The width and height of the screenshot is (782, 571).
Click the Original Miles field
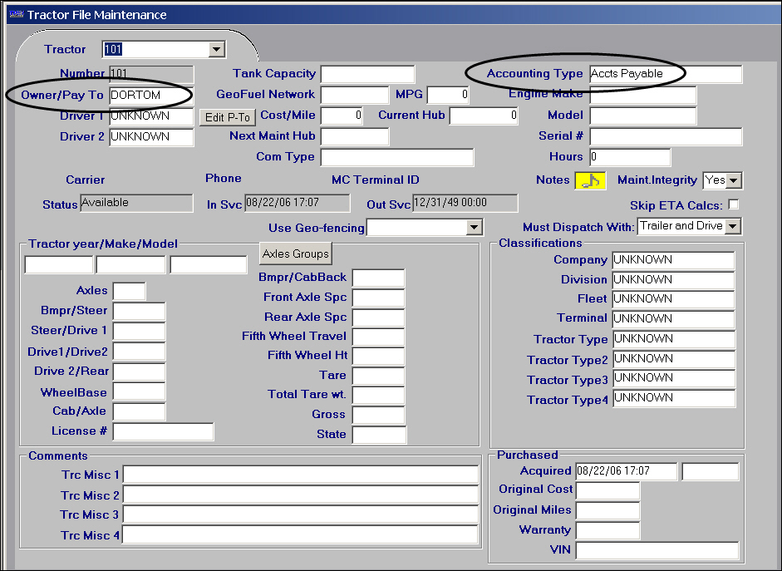[x=607, y=510]
